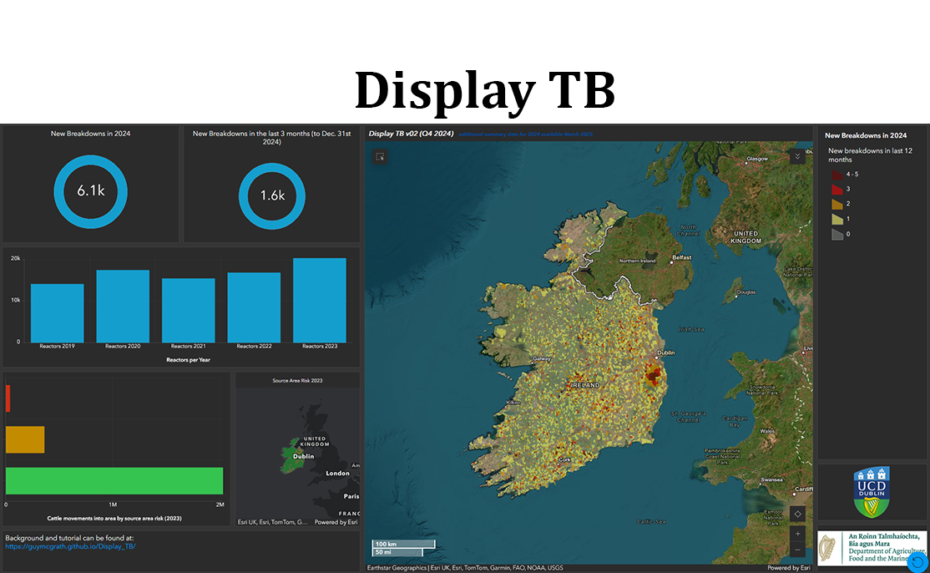930x573 pixels.
Task: Zoom in on the map with plus button
Action: pos(798,534)
